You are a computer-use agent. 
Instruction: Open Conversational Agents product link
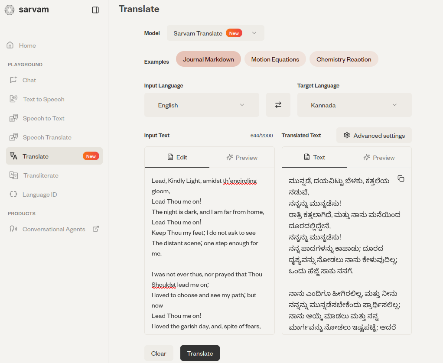[54, 229]
